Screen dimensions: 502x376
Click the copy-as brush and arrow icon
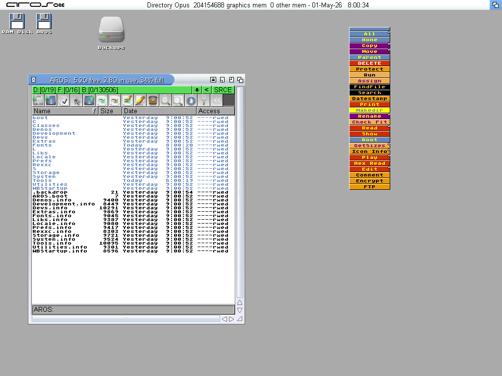(127, 100)
